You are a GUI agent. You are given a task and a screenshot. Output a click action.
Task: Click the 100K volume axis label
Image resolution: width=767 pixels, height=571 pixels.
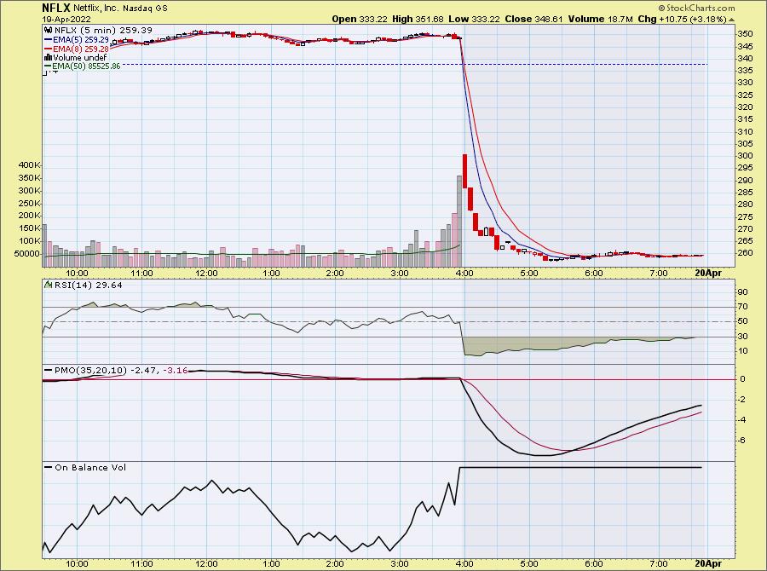29,240
